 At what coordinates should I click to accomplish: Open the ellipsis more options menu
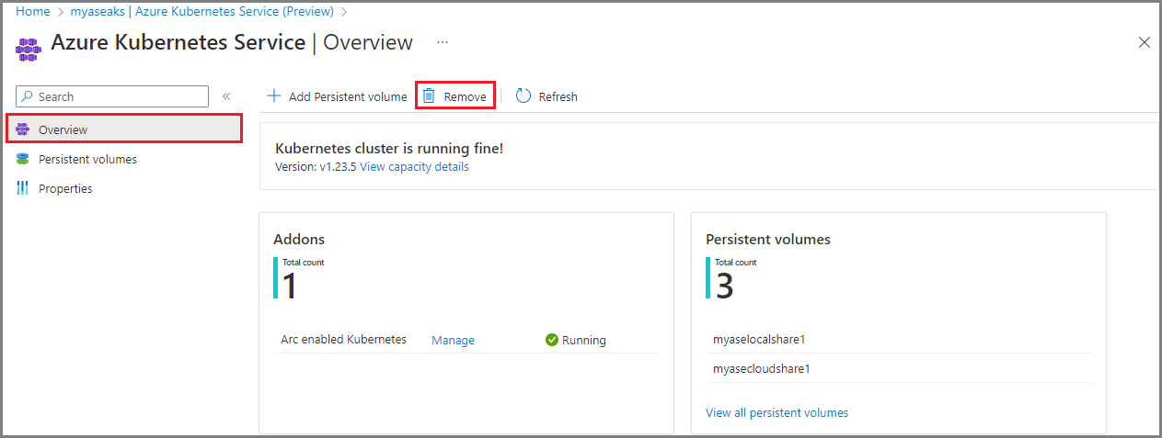[443, 42]
